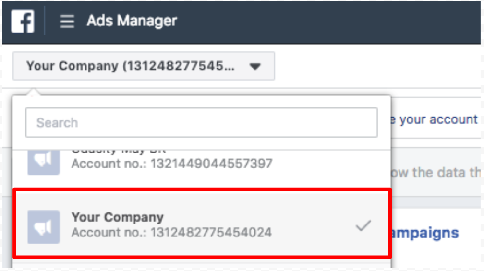Open the Your Company account selector
The width and height of the screenshot is (484, 271).
tap(130, 66)
